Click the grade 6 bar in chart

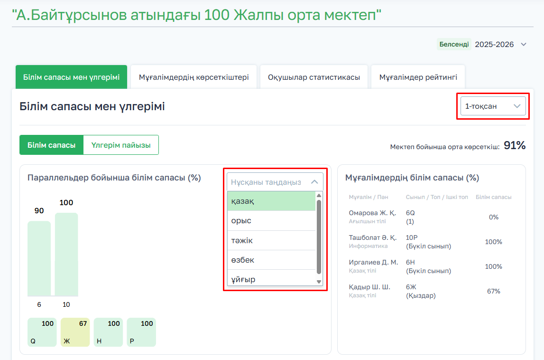39,258
